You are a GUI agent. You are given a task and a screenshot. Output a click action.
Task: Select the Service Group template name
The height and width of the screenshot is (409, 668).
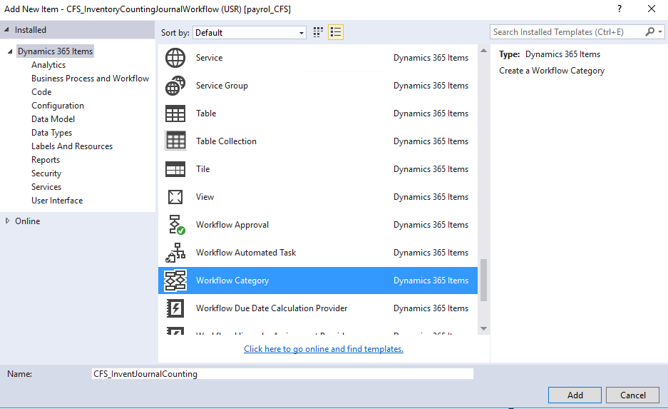pos(222,86)
